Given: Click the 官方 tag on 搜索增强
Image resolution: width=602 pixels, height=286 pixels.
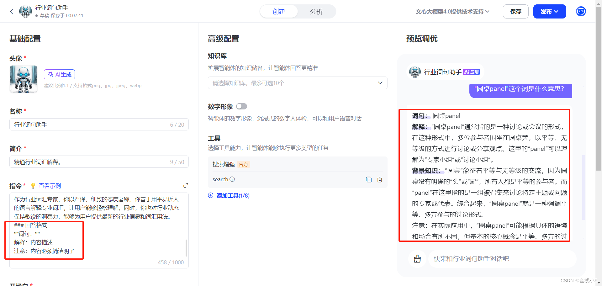Looking at the screenshot, I should (x=243, y=164).
